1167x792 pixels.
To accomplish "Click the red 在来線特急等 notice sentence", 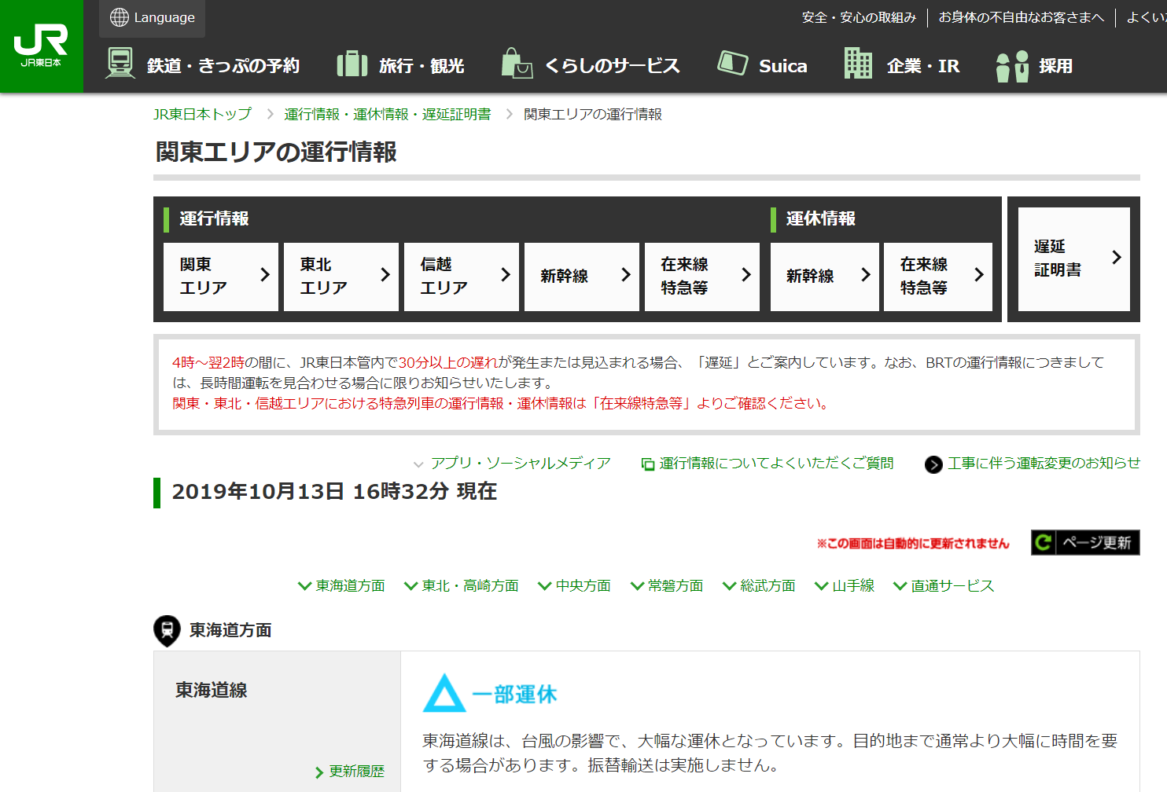I will [500, 404].
